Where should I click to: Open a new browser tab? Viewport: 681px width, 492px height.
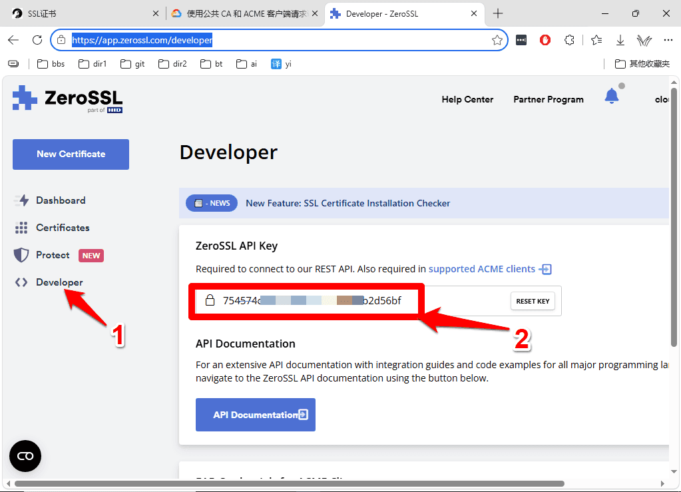pyautogui.click(x=498, y=13)
